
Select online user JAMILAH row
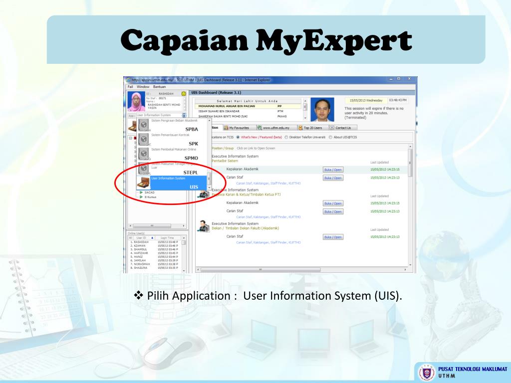click(x=155, y=260)
